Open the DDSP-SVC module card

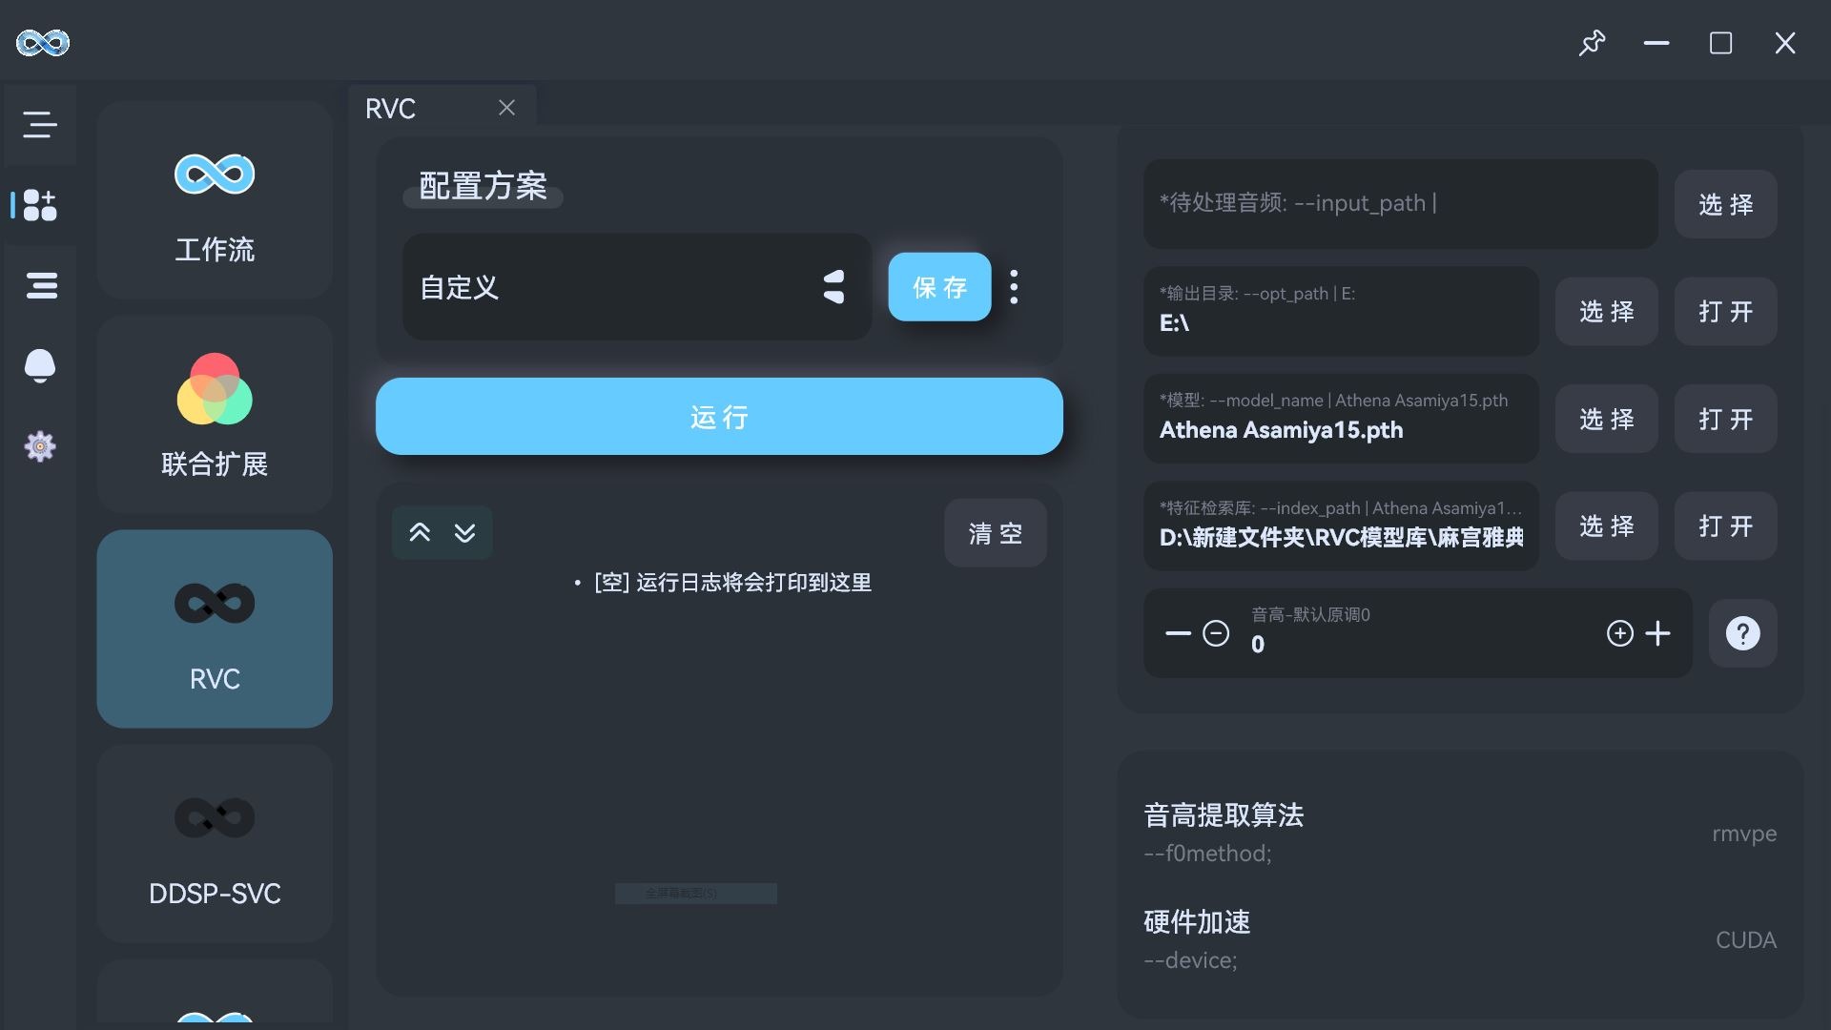215,844
